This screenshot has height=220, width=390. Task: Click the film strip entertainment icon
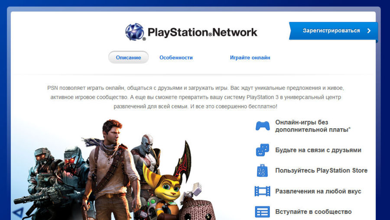point(263,191)
